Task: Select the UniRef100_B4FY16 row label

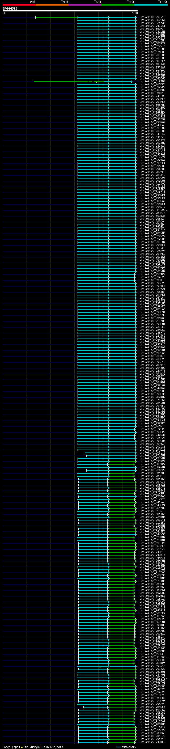Action: click(x=152, y=67)
